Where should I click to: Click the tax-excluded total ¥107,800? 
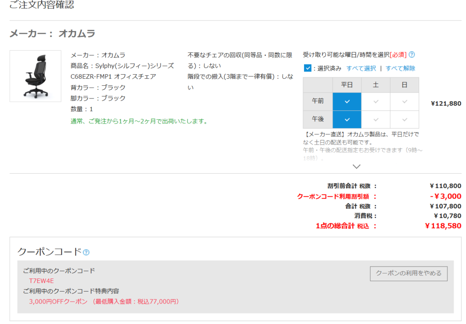[446, 206]
